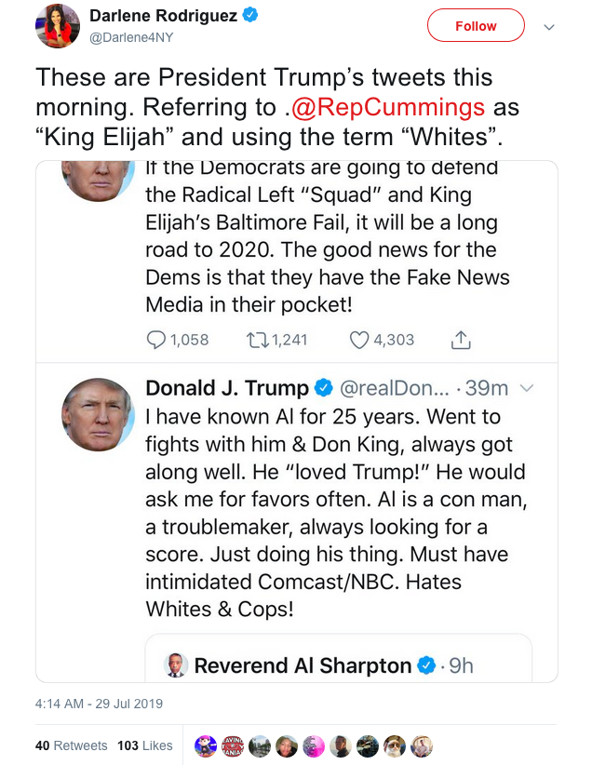Click the reply speech bubble icon
The width and height of the screenshot is (592, 765).
coord(156,341)
